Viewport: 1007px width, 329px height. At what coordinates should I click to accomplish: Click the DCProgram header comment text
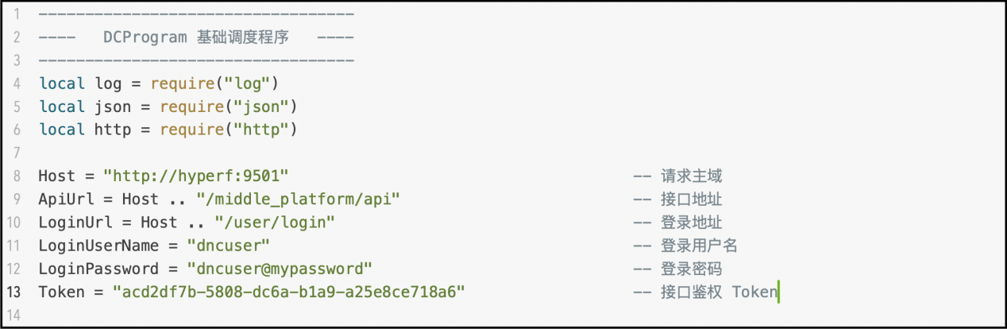point(195,37)
